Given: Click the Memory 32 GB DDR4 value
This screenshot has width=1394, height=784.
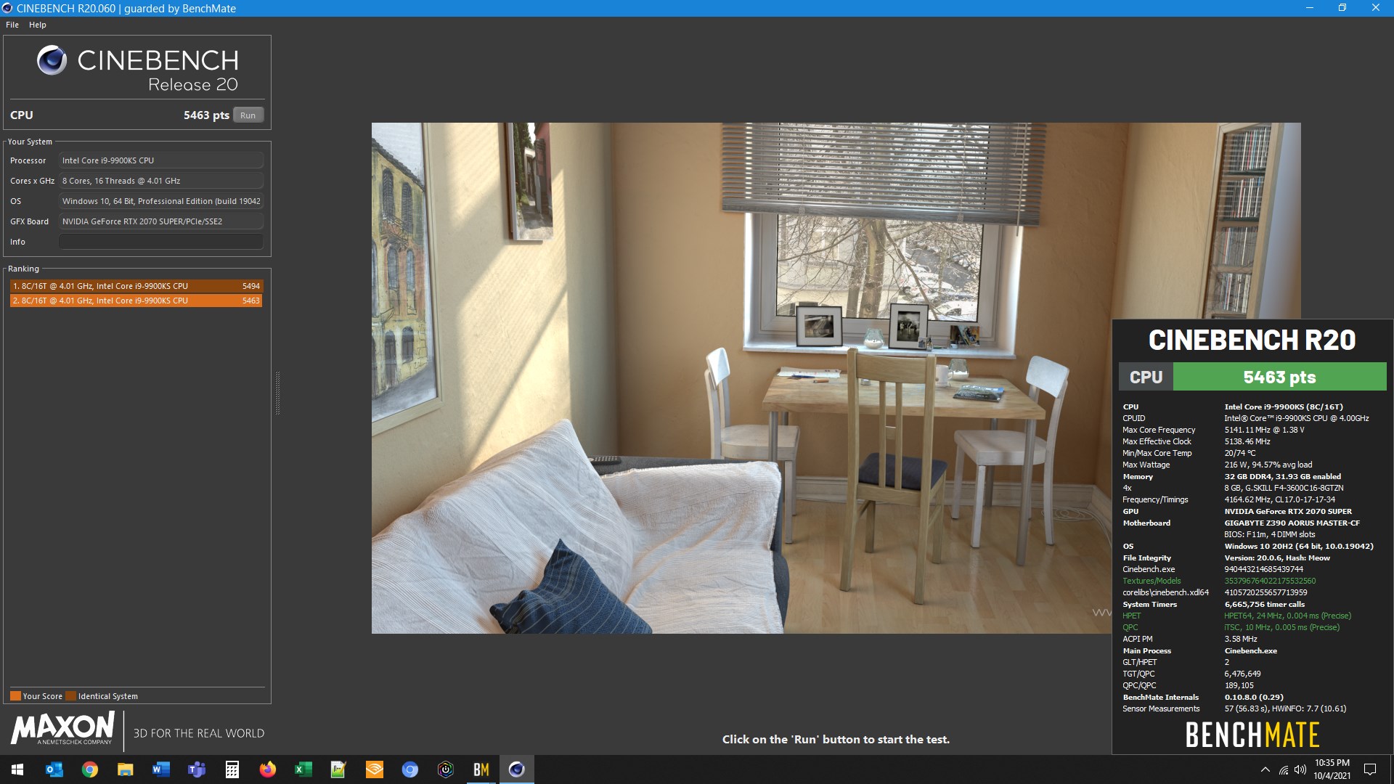Looking at the screenshot, I should pos(1282,476).
